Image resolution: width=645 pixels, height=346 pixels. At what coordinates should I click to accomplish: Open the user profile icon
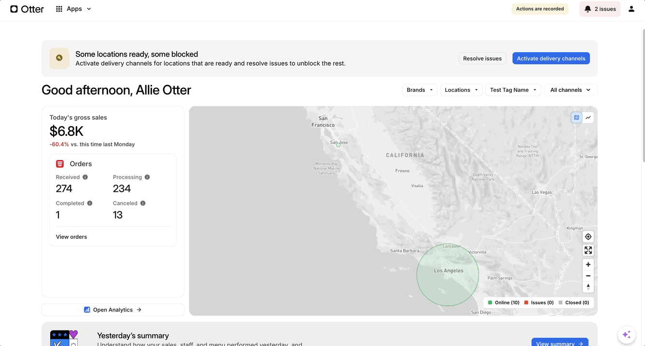(x=631, y=9)
